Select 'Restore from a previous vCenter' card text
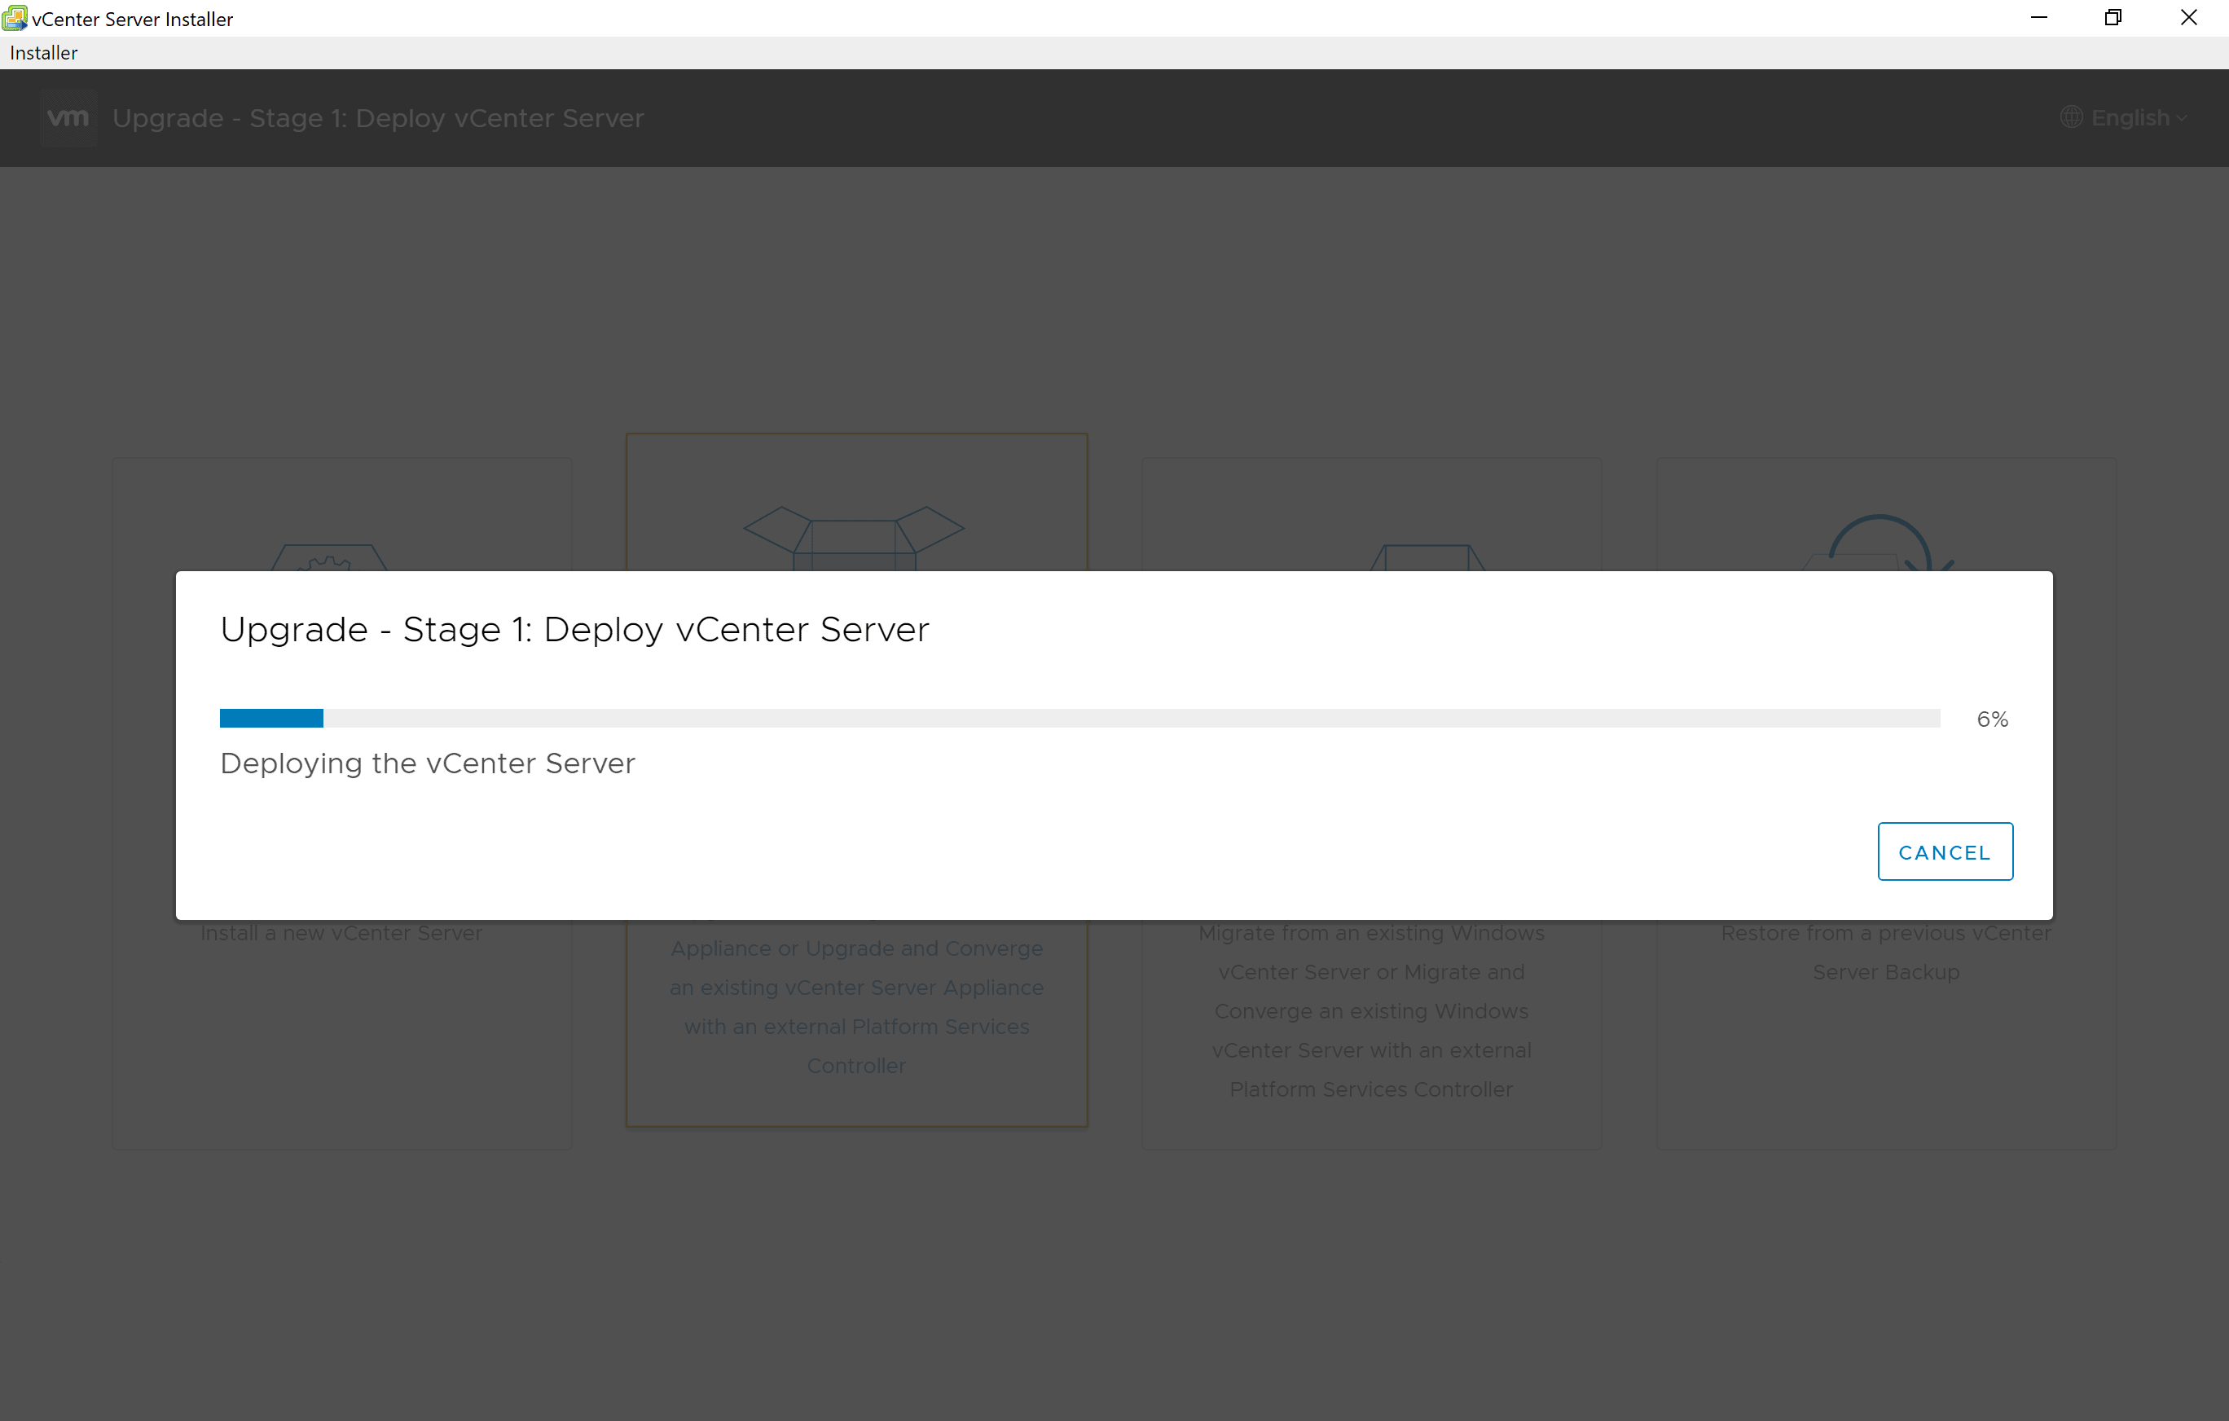 tap(1885, 933)
